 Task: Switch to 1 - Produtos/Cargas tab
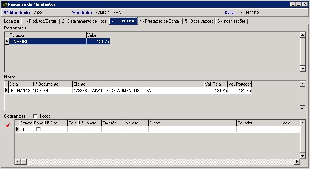coord(41,21)
